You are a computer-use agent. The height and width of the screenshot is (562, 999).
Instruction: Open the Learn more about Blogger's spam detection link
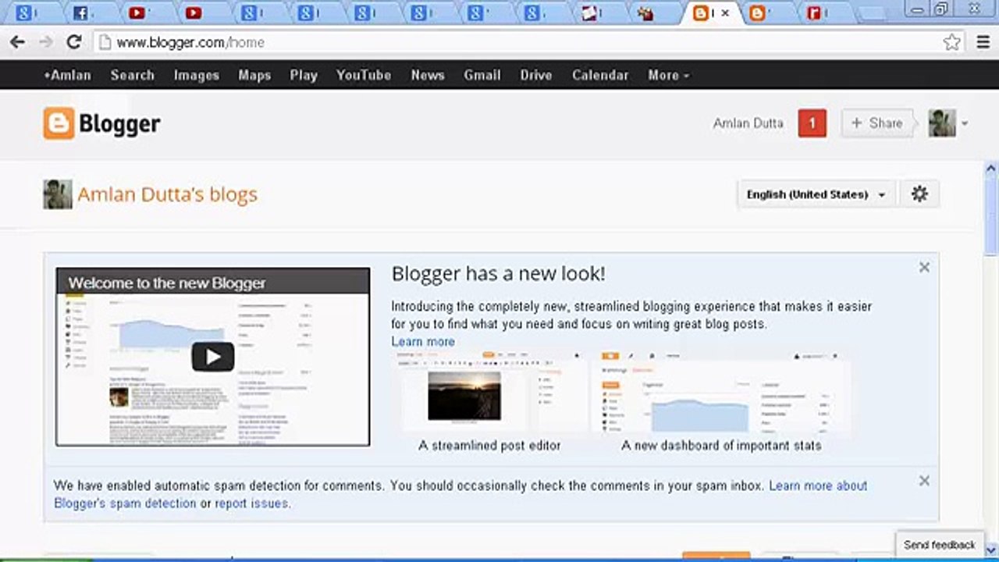(x=460, y=494)
